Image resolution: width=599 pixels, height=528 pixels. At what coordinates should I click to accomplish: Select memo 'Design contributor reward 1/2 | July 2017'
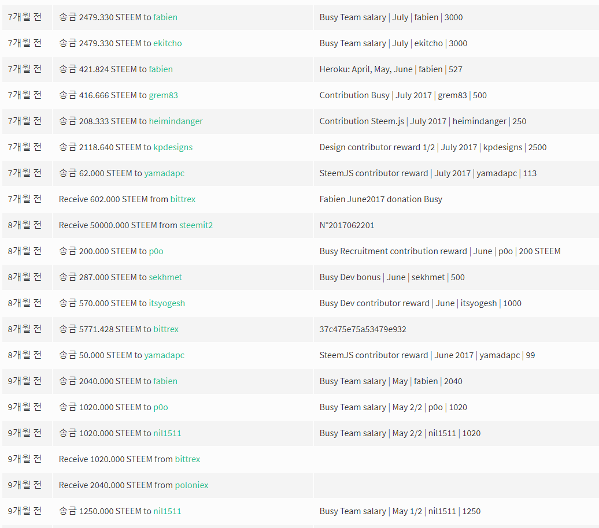click(398, 147)
